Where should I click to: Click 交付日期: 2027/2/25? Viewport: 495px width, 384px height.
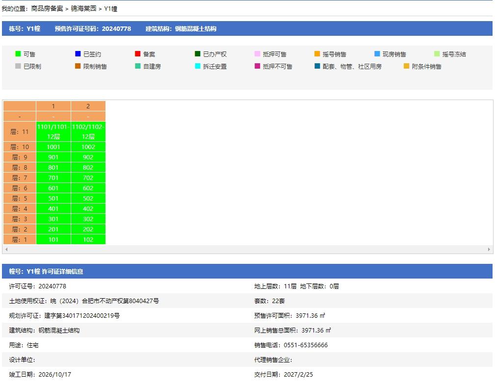284,375
